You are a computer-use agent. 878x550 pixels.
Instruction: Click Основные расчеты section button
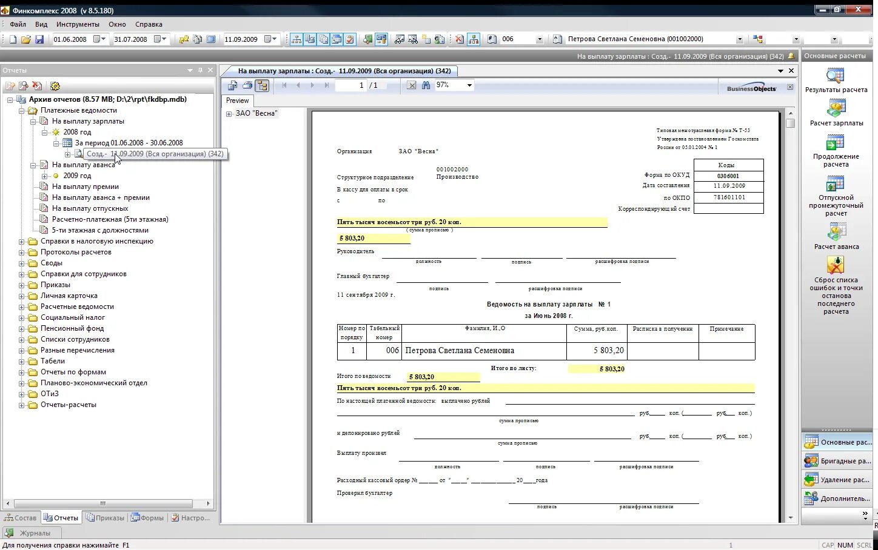click(x=837, y=442)
